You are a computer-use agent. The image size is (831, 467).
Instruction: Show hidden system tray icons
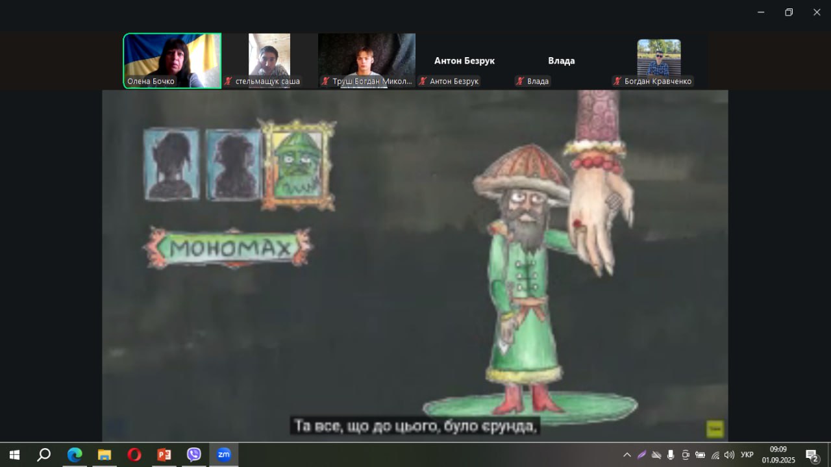pyautogui.click(x=626, y=455)
